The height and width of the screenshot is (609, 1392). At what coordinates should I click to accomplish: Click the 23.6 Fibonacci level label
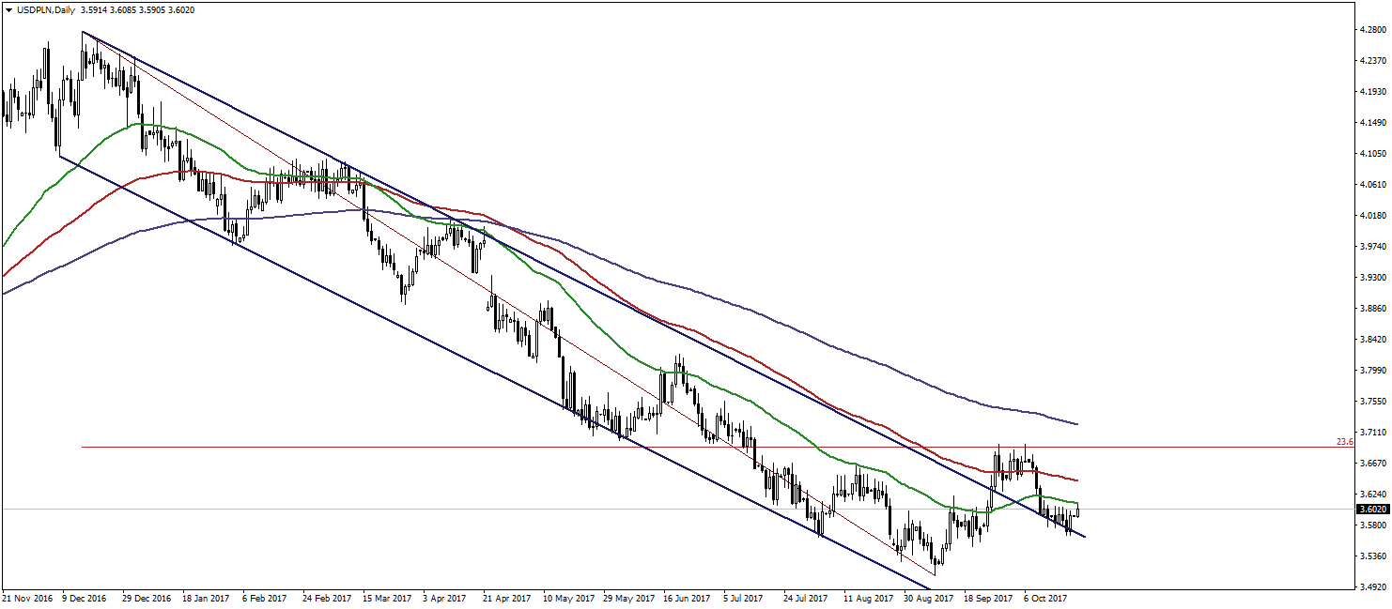(1344, 441)
